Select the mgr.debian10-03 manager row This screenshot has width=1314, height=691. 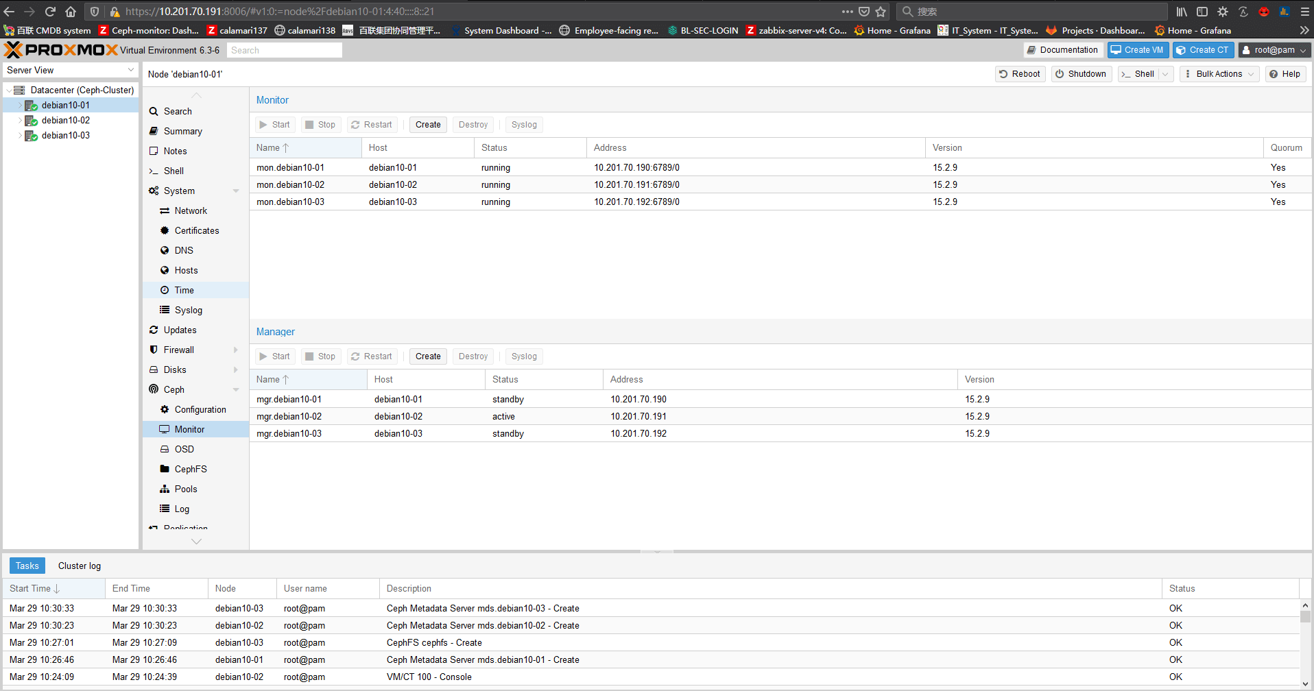click(x=780, y=433)
